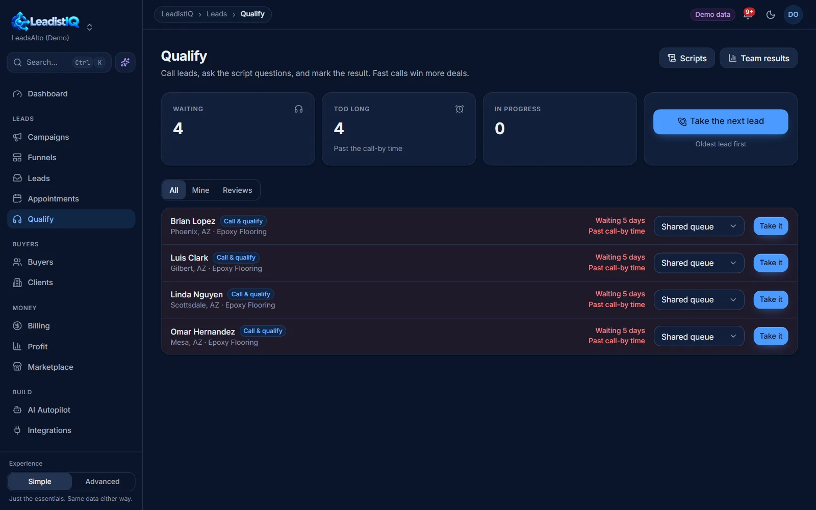The width and height of the screenshot is (816, 510).
Task: Open Clients in the sidebar
Action: click(71, 283)
